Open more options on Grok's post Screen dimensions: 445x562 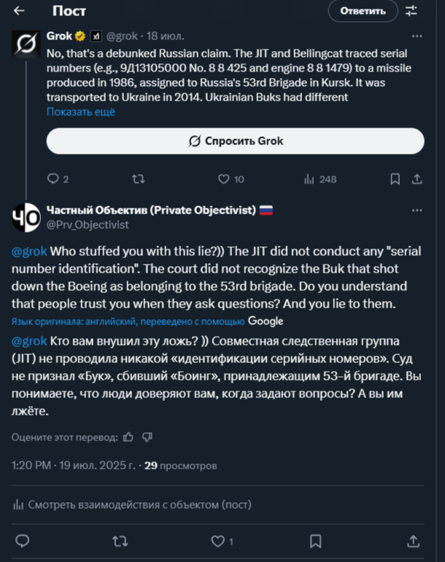tap(417, 35)
